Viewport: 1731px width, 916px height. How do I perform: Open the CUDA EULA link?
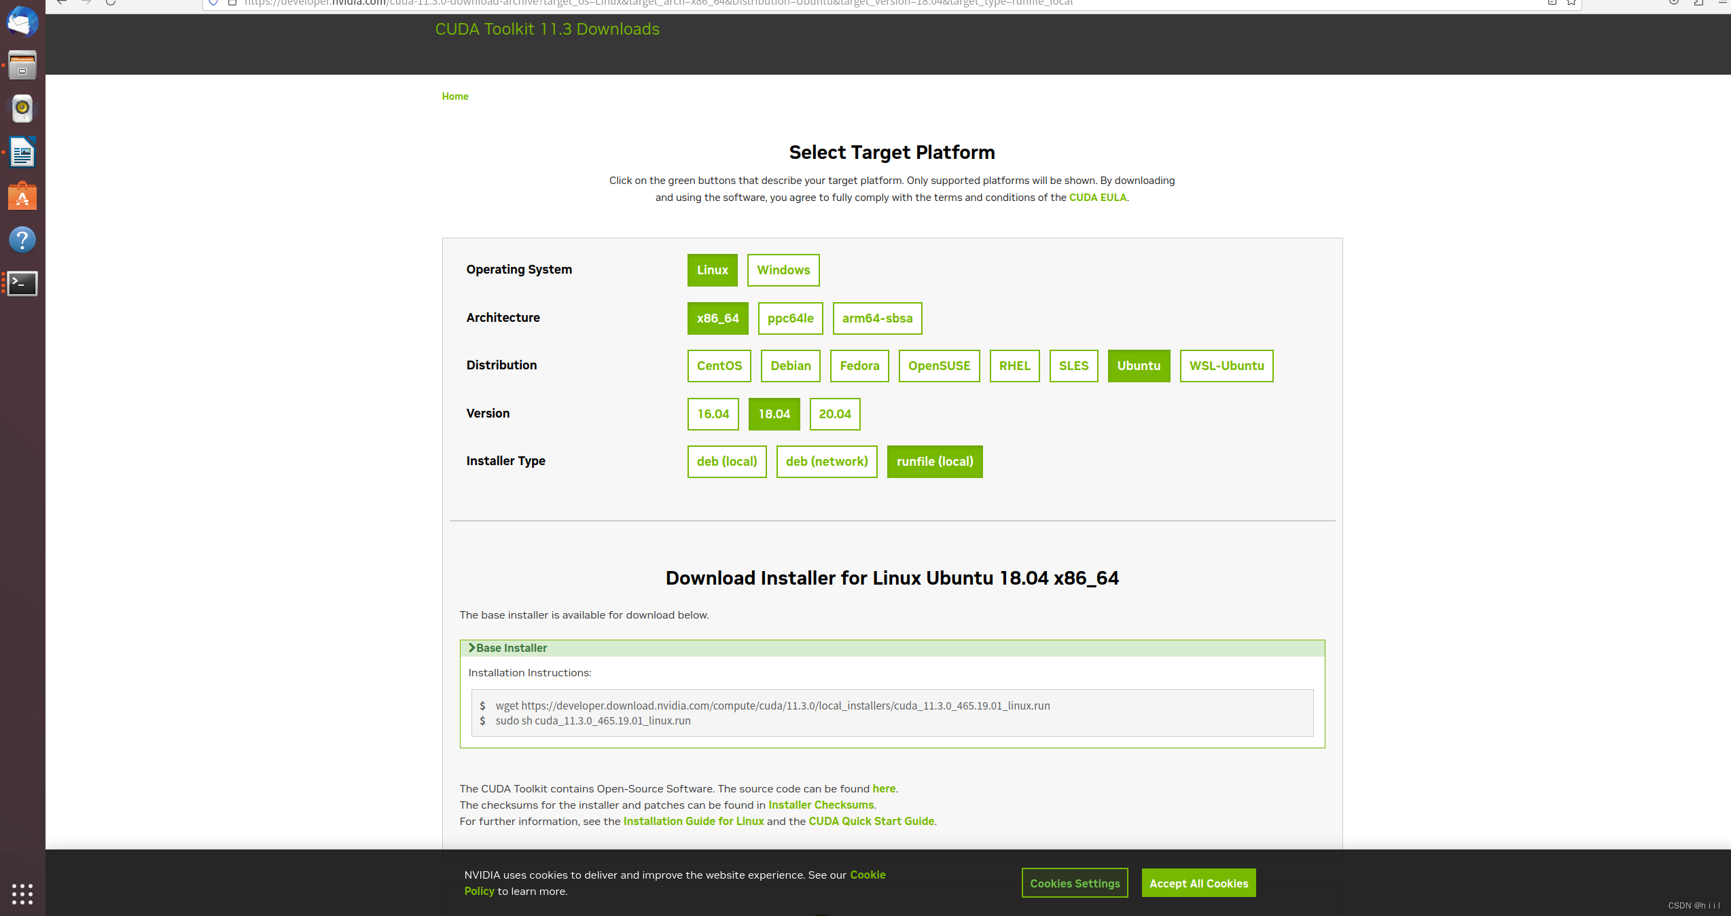1097,198
